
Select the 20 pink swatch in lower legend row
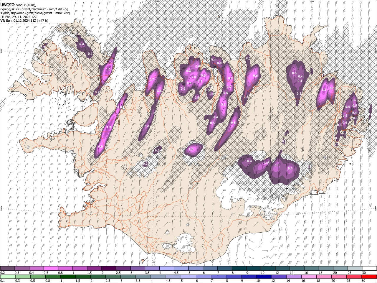pyautogui.click(x=339, y=277)
